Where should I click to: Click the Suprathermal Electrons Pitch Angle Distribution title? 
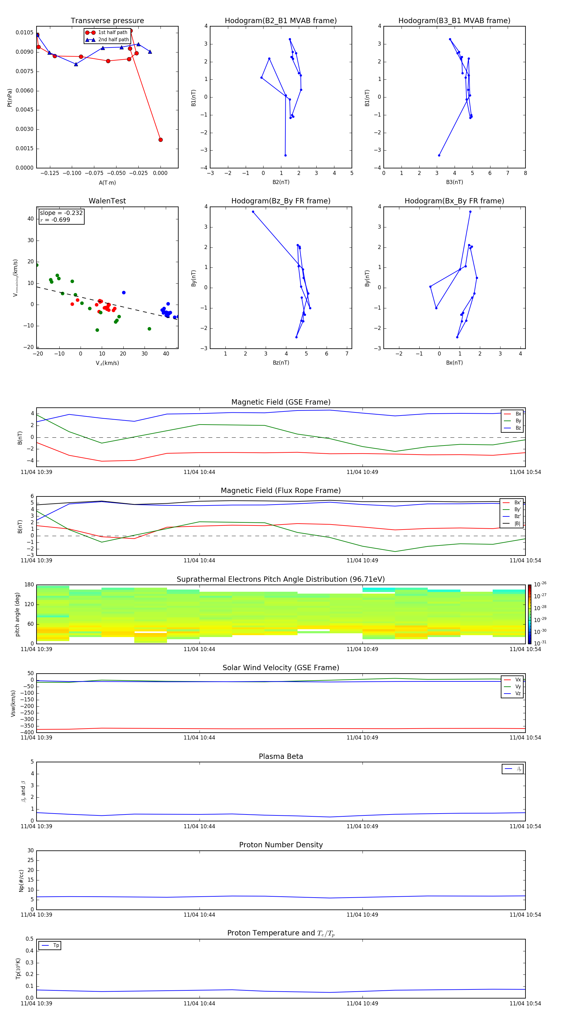click(281, 580)
